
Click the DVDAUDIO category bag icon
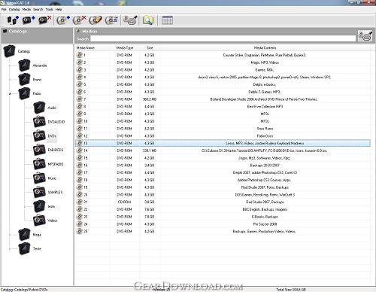point(39,122)
